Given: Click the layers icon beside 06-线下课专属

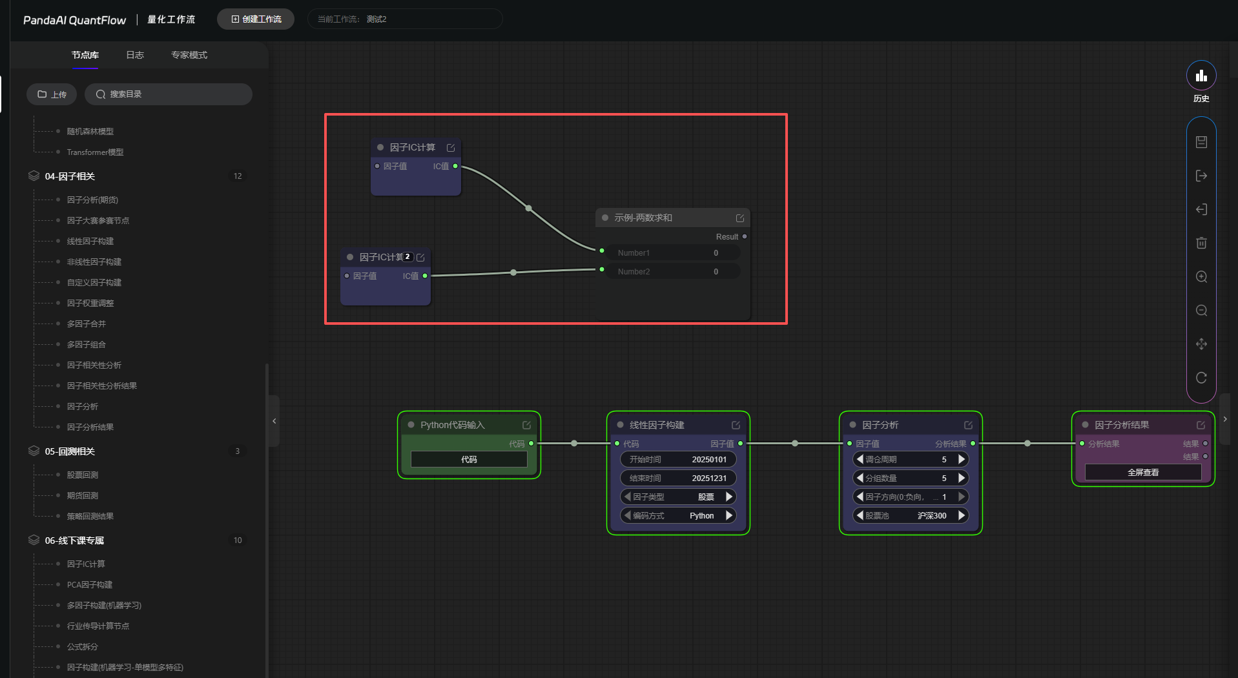Looking at the screenshot, I should pyautogui.click(x=34, y=540).
